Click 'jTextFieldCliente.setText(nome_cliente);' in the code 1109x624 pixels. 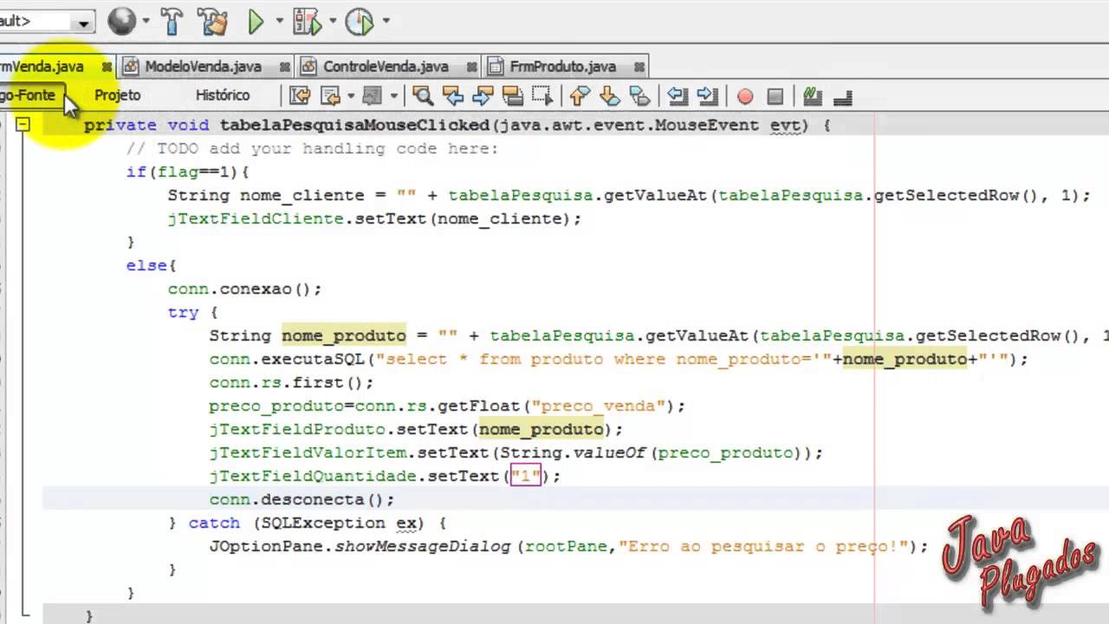tap(374, 218)
